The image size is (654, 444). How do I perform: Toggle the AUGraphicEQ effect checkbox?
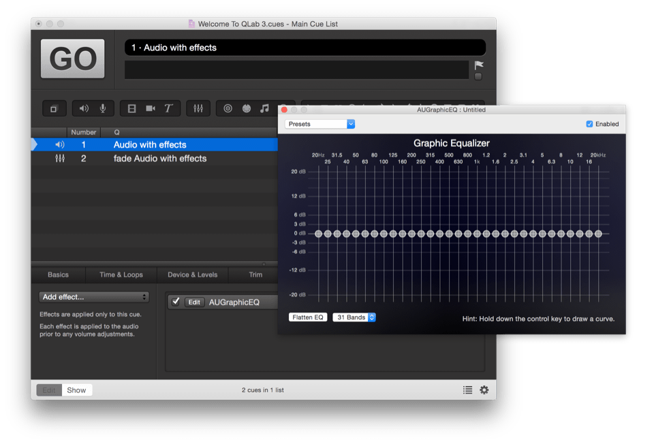(176, 302)
